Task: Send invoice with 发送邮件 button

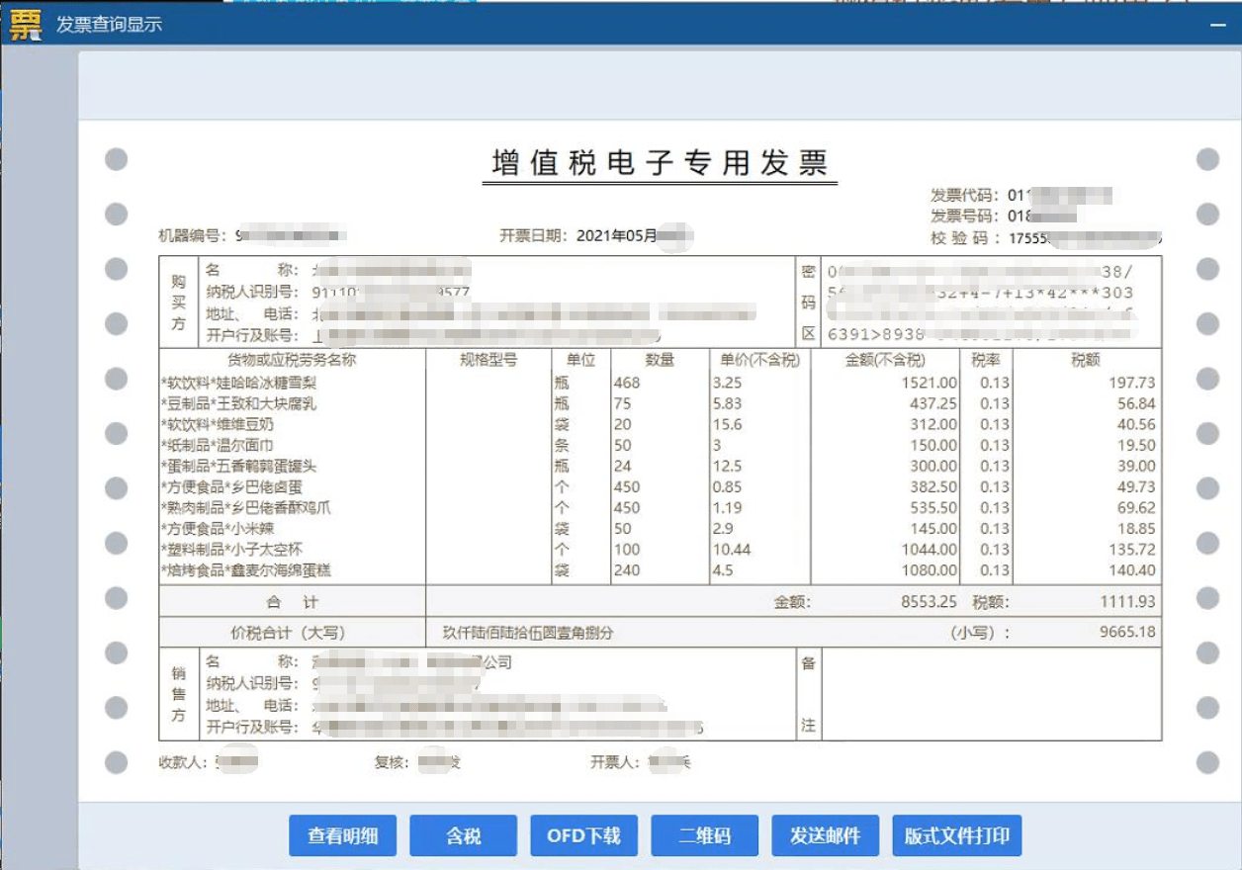Action: tap(825, 835)
